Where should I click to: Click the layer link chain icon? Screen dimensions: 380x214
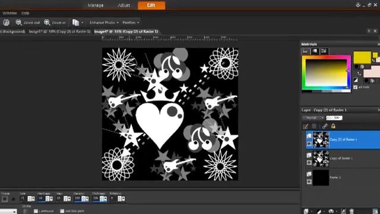coord(325,126)
